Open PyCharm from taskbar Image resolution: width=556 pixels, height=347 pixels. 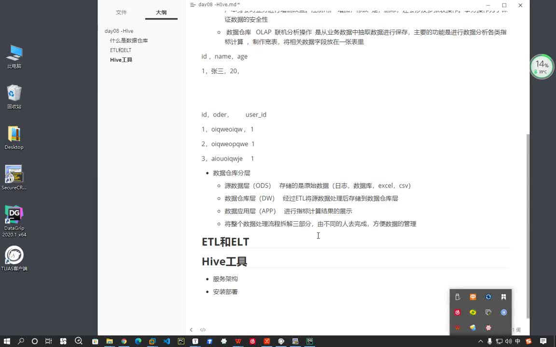(181, 341)
